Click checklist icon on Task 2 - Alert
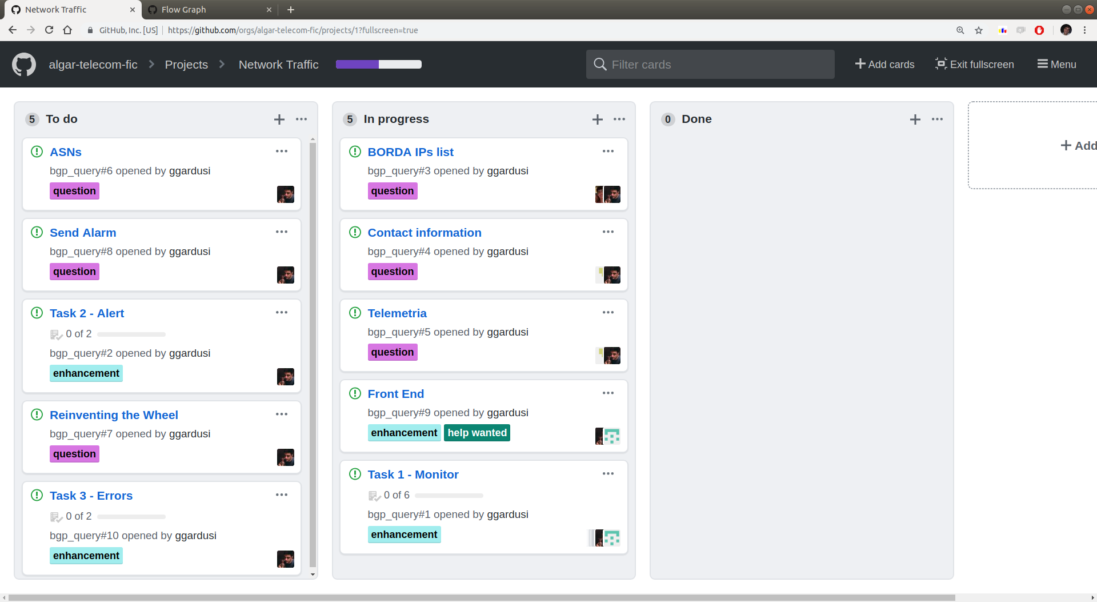Viewport: 1097px width, 602px height. point(56,334)
